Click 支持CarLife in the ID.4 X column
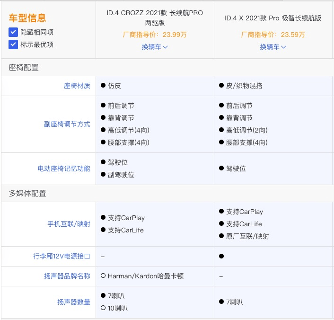The image size is (334, 320). coord(244,224)
